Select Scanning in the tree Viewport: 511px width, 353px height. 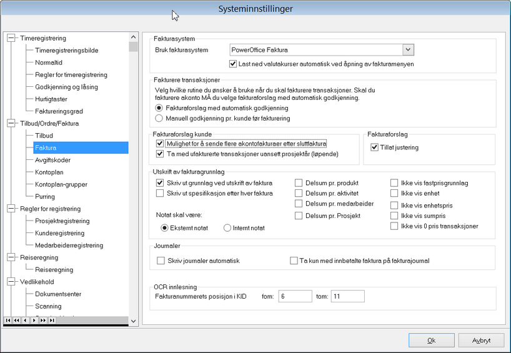[x=48, y=306]
